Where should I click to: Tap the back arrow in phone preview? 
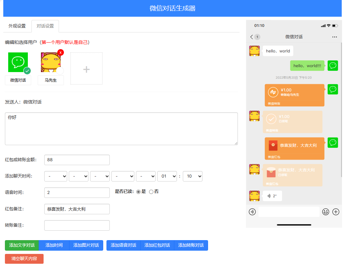pos(252,37)
